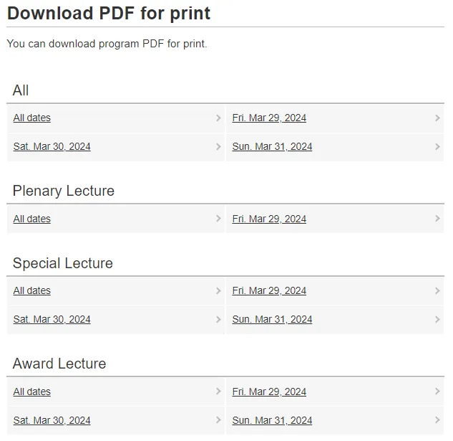The image size is (453, 441).
Task: Click chevron beside Plenary Lecture All dates
Action: [218, 219]
